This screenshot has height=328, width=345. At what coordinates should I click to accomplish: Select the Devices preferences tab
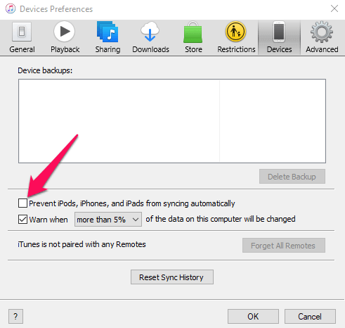(279, 37)
